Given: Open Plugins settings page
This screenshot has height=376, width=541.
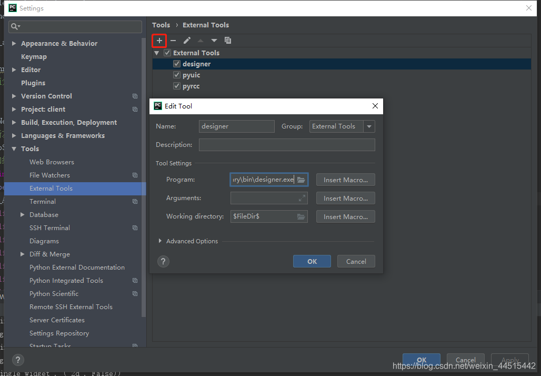Looking at the screenshot, I should point(33,83).
